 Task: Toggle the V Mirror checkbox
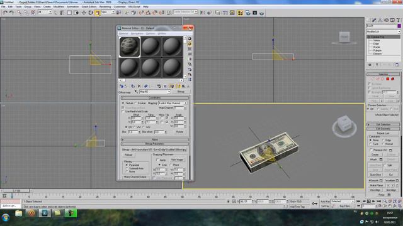(x=162, y=122)
